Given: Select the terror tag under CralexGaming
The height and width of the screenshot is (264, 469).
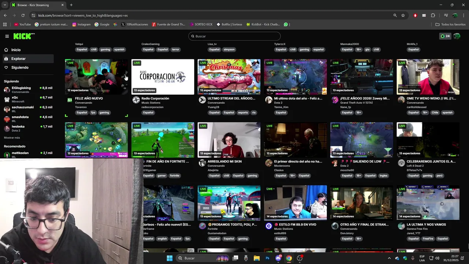Looking at the screenshot, I should coord(176,49).
